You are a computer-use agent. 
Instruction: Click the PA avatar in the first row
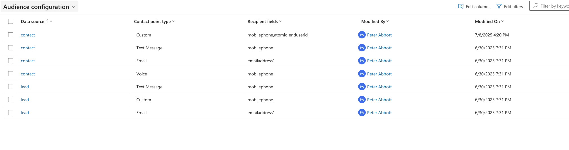(362, 35)
